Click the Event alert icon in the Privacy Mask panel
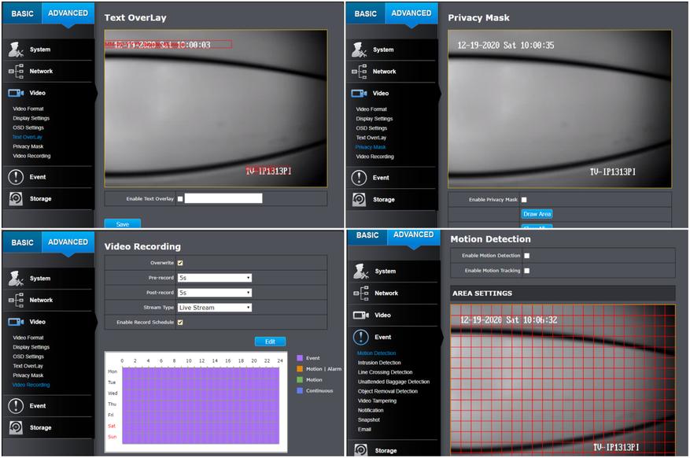Viewport: 690px width, 458px height. coord(359,178)
